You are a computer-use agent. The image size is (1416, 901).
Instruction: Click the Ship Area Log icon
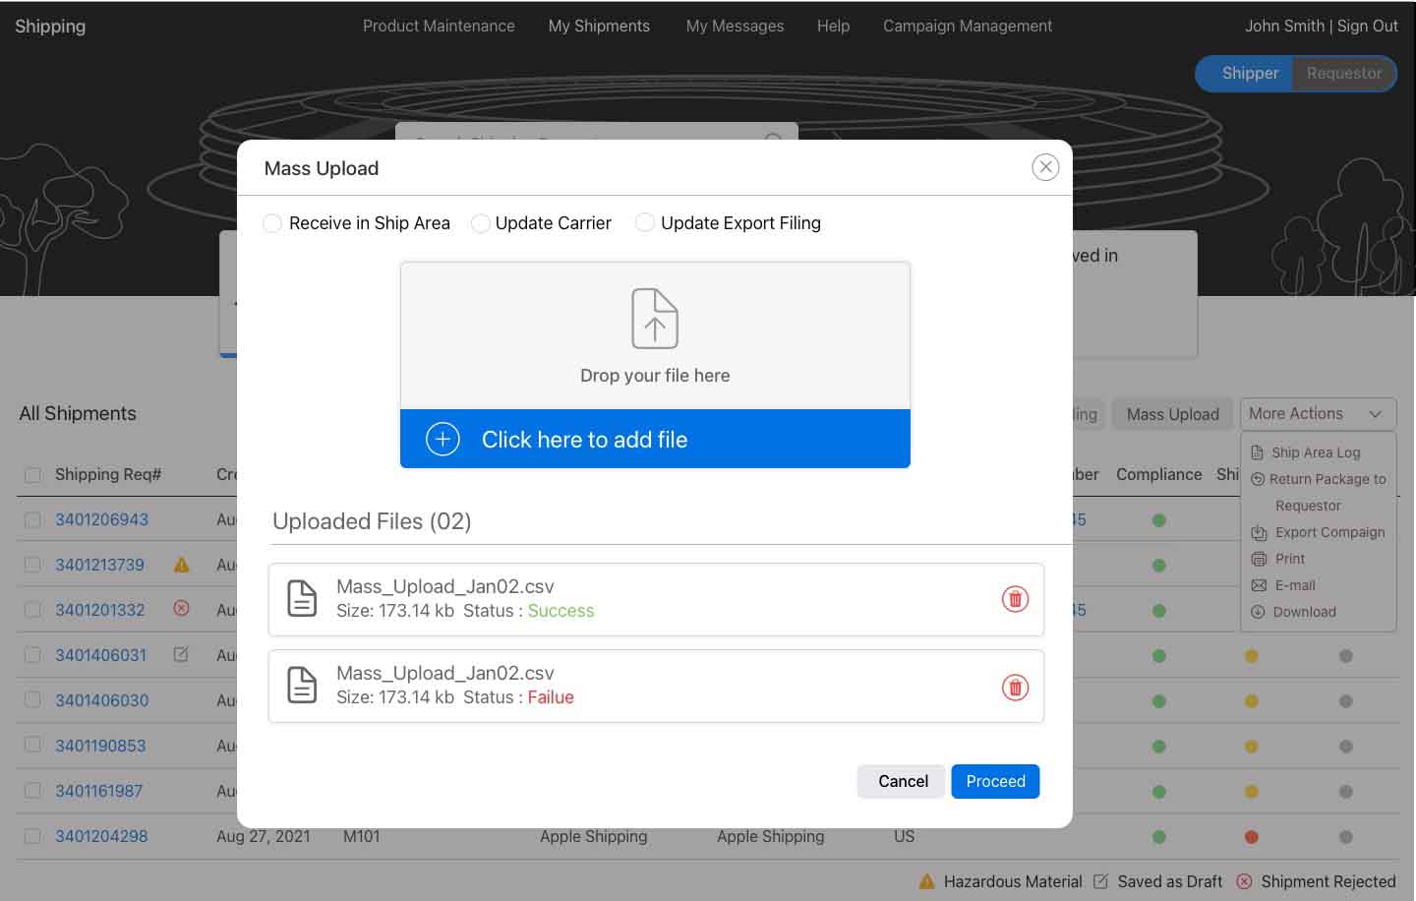[x=1258, y=452]
